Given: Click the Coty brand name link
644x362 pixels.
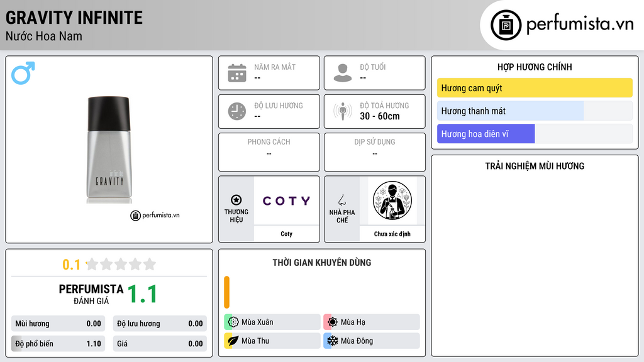Looking at the screenshot, I should tap(286, 234).
